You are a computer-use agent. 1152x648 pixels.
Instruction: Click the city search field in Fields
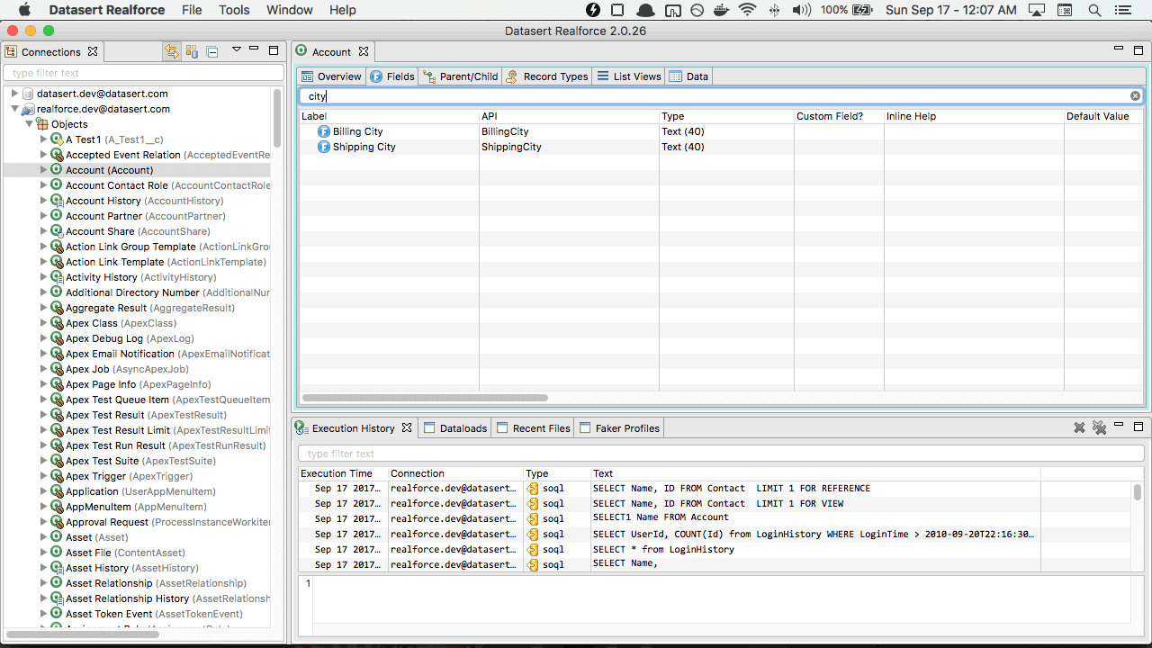pyautogui.click(x=722, y=95)
